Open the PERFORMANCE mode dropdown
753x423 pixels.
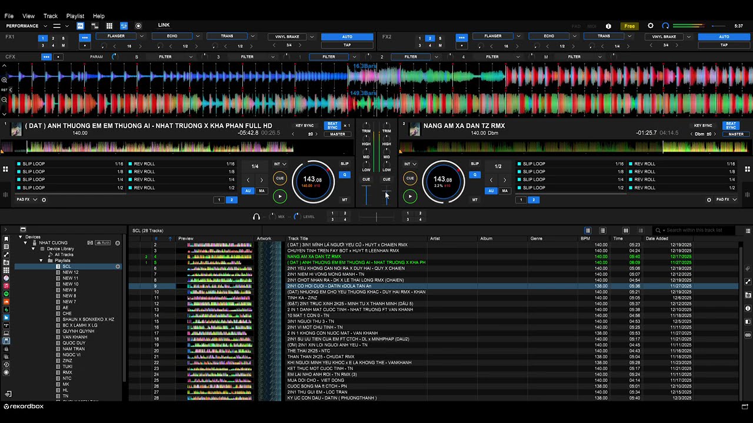(x=26, y=26)
